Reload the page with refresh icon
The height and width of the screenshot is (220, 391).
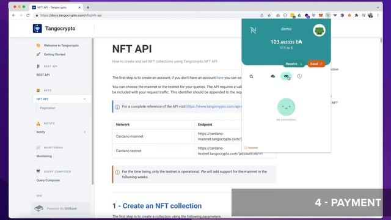28,15
